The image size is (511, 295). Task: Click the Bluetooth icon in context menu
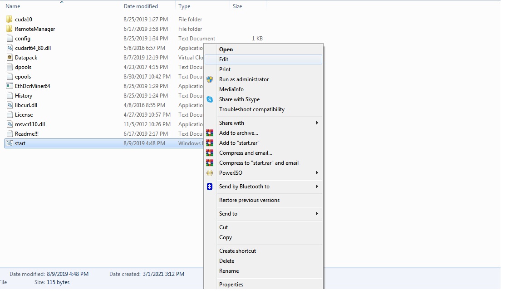click(x=210, y=187)
